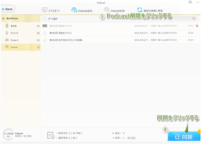201x144 pixels.
Task: Toggle the すべて選択 checkbox
Action: pyautogui.click(x=45, y=19)
